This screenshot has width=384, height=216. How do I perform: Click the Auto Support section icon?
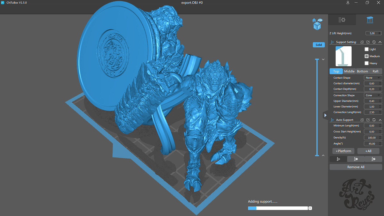(332, 120)
